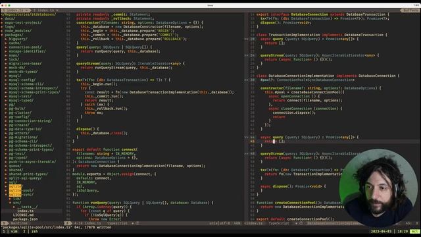Select the escape-identifier/ folder
The image size is (421, 237).
click(x=28, y=51)
